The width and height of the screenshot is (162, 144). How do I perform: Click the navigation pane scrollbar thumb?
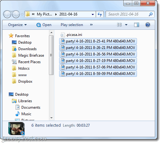pyautogui.click(x=51, y=55)
